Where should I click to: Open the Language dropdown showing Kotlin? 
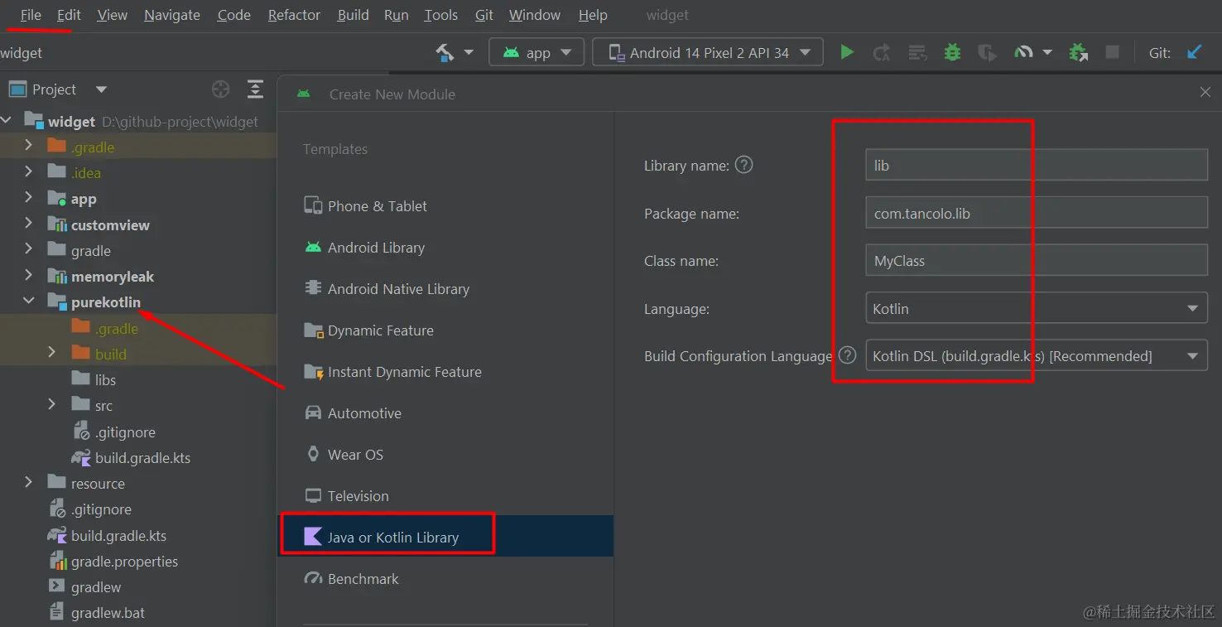(1036, 308)
